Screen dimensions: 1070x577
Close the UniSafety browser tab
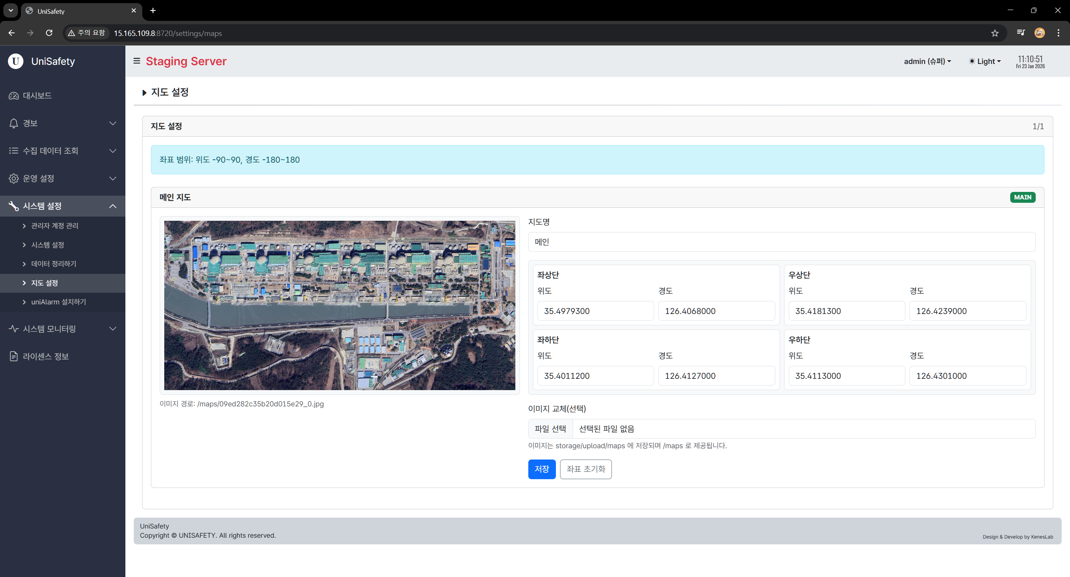coord(134,11)
